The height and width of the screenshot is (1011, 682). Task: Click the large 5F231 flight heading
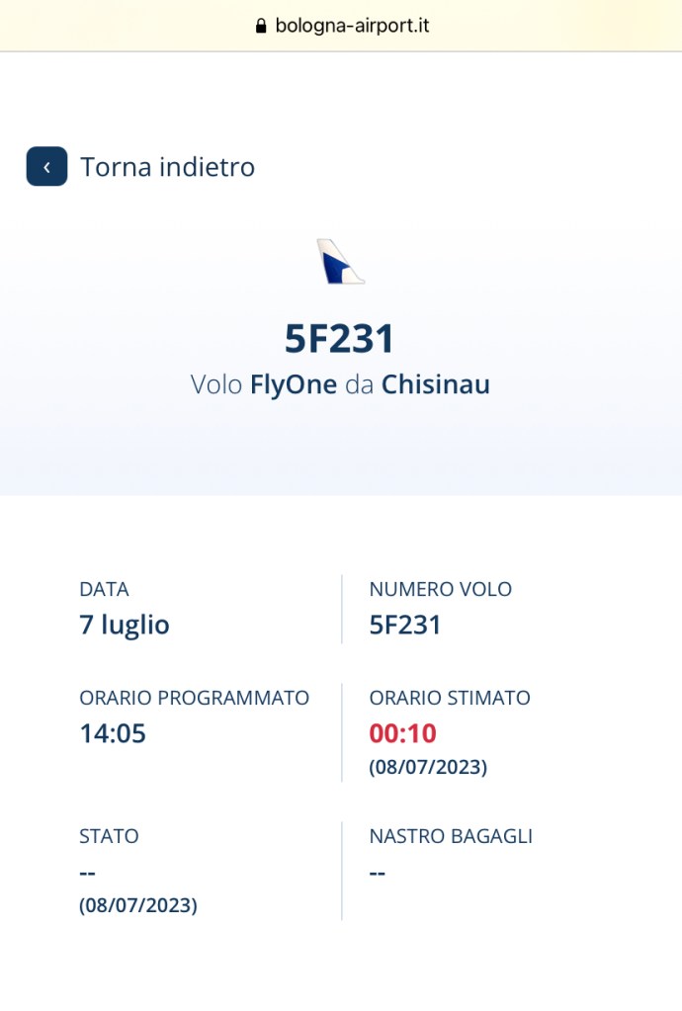coord(340,339)
